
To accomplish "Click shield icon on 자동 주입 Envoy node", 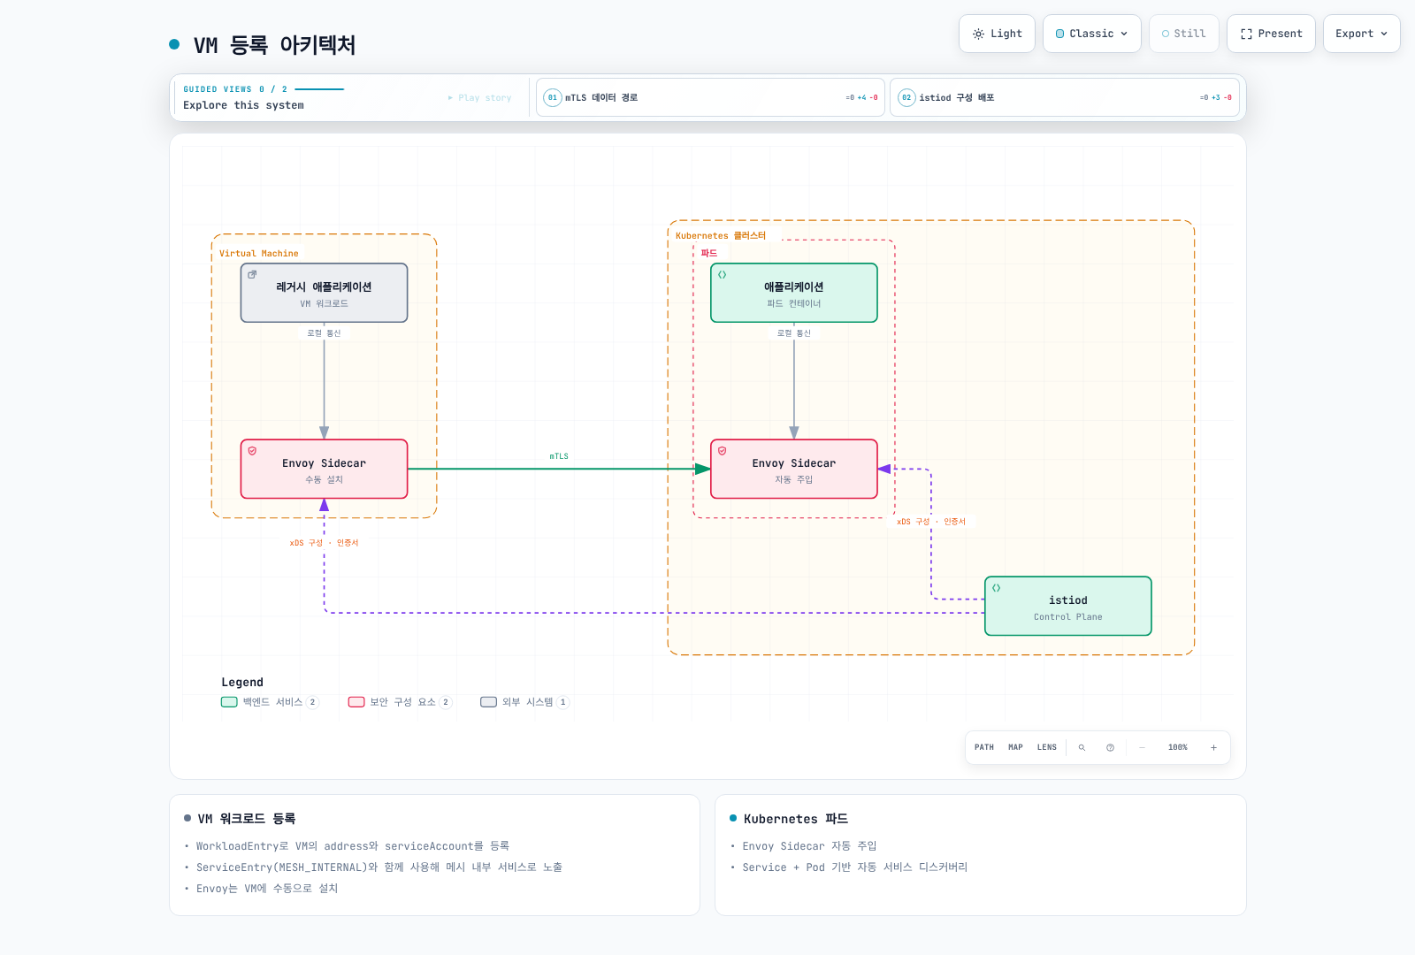I will coord(723,451).
